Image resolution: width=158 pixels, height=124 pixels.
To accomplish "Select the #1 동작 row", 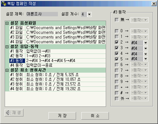I will (x=58, y=51).
